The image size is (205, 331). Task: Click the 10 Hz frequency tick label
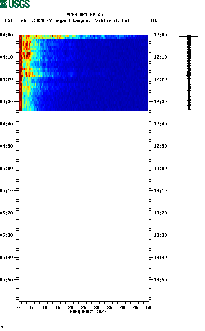pyautogui.click(x=45, y=308)
